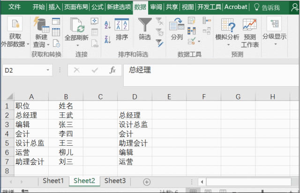300x193 pixels.
Task: Switch to the Sheet3 worksheet tab
Action: point(115,181)
